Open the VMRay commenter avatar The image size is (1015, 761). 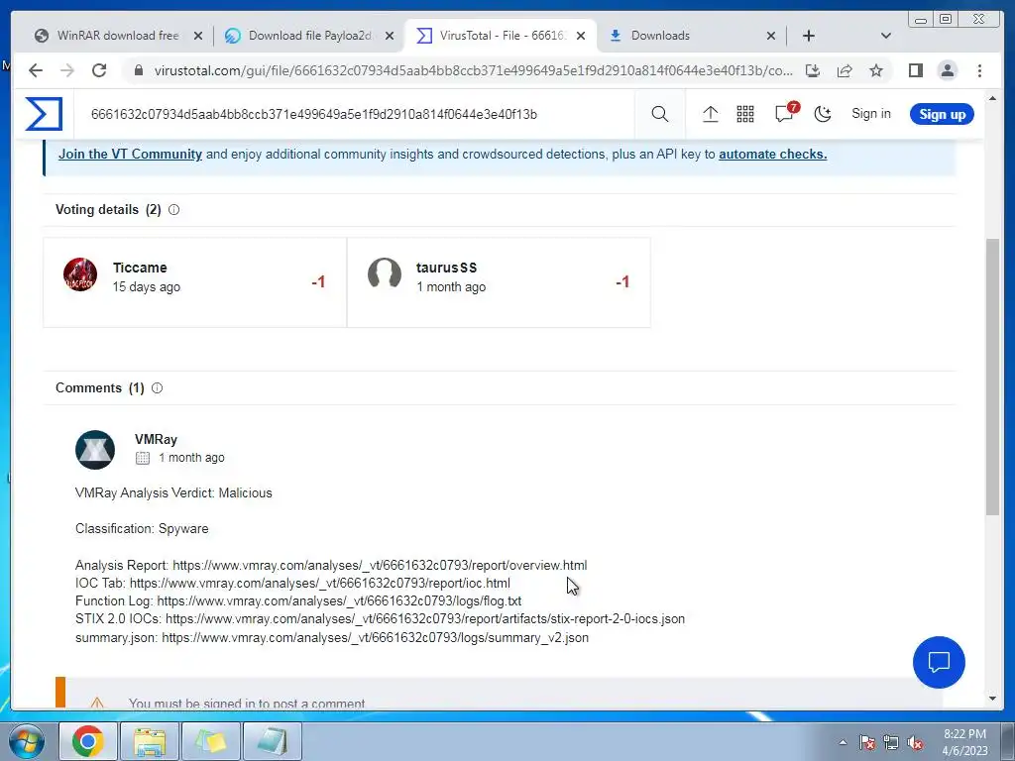[x=95, y=449]
